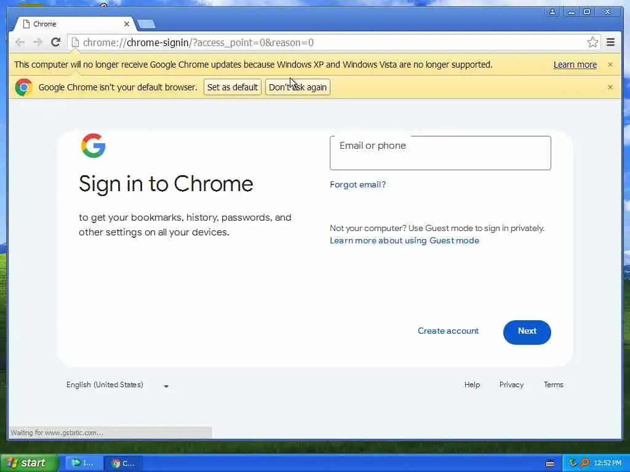This screenshot has height=472, width=630.
Task: Click the address bar URL
Action: 198,42
